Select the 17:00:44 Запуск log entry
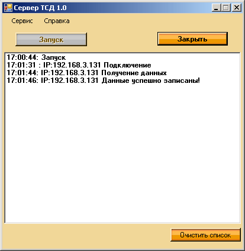Screen dimensions: 245x251 [36, 57]
